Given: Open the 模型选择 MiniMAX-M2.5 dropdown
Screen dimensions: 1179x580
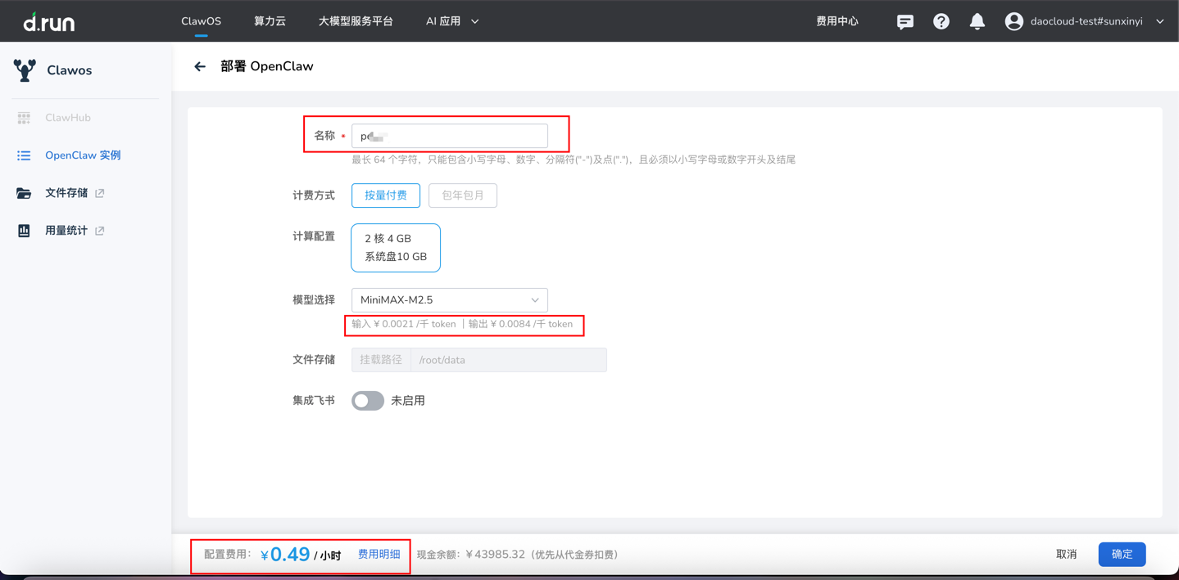Looking at the screenshot, I should [x=449, y=300].
